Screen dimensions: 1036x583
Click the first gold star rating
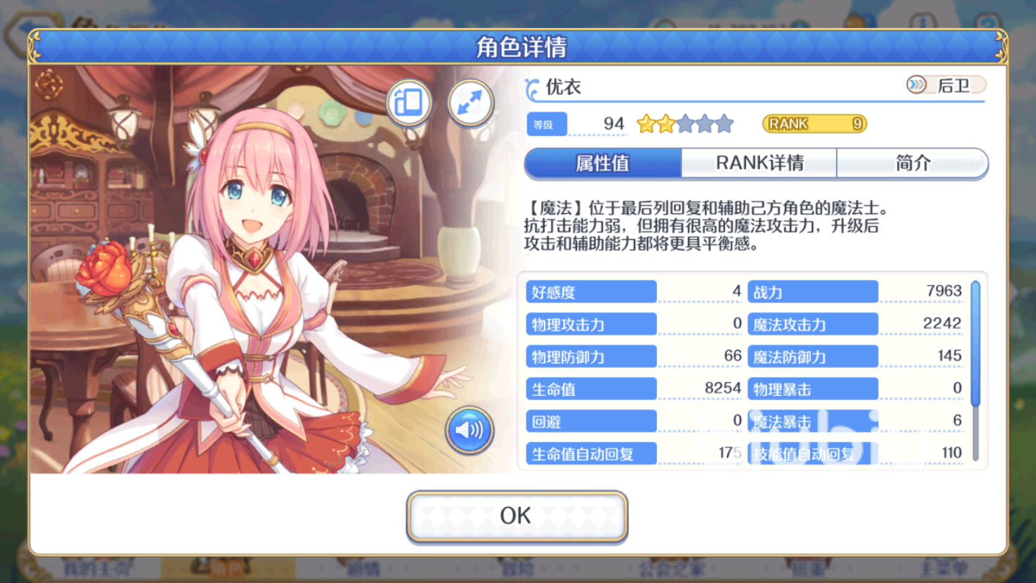point(646,124)
